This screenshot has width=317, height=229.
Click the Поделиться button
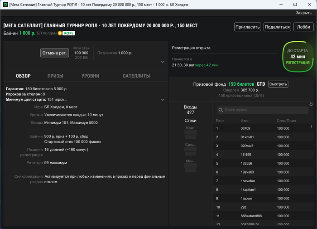point(277,27)
